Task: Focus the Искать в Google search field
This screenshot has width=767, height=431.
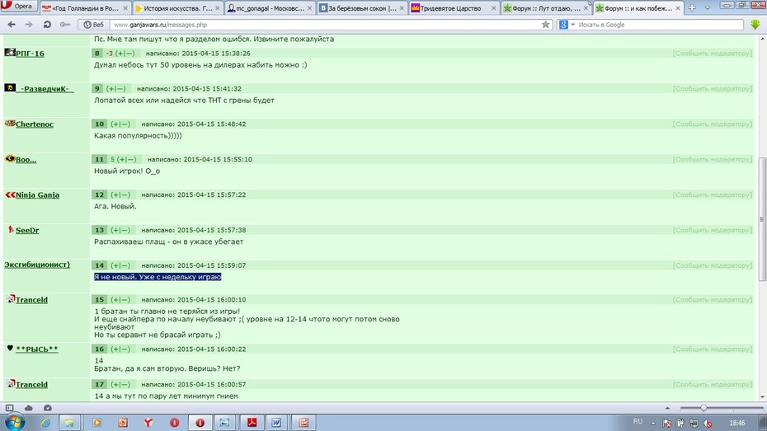Action: pos(660,25)
